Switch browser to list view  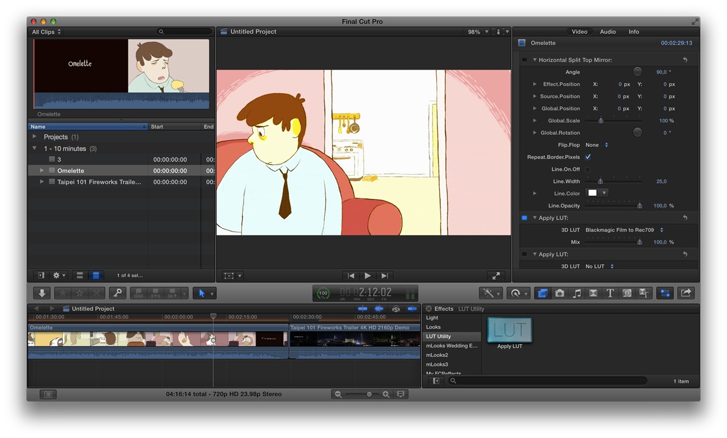click(96, 275)
